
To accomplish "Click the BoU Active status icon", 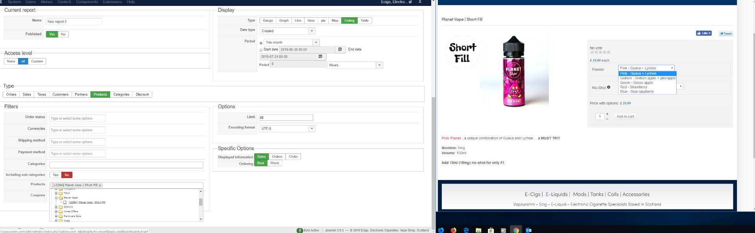I will point(300,230).
